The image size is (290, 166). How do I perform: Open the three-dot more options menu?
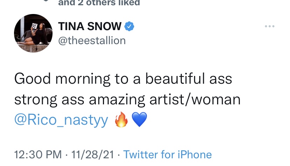[x=269, y=26]
